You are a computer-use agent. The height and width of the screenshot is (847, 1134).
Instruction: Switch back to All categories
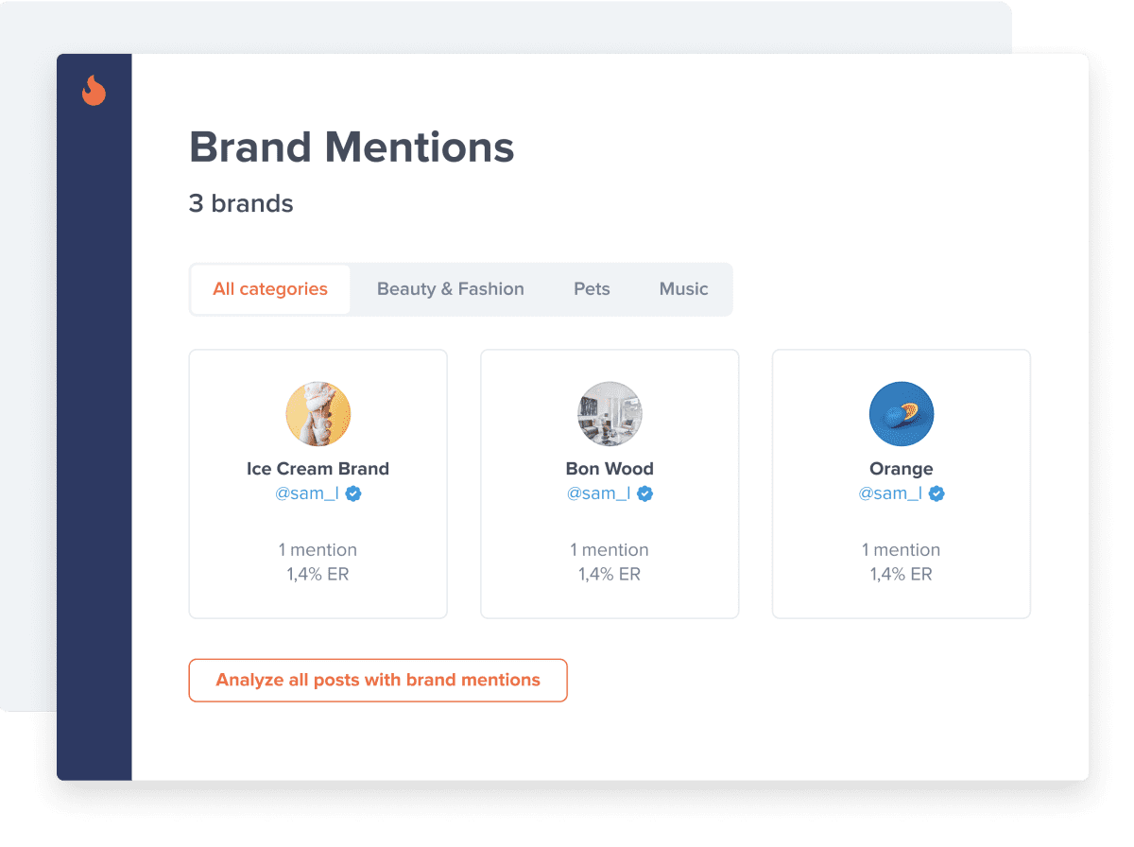pyautogui.click(x=269, y=289)
